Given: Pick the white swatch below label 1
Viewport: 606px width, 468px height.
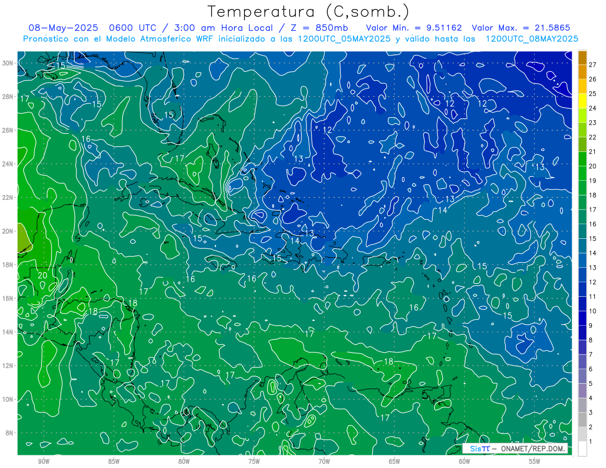Looking at the screenshot, I should 582,449.
